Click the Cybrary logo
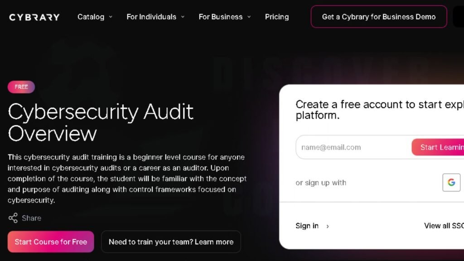The height and width of the screenshot is (261, 464). [34, 17]
